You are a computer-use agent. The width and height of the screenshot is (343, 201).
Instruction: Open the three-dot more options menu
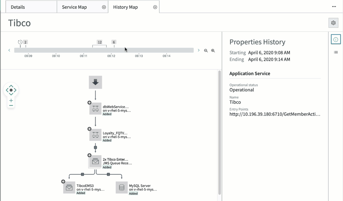(x=334, y=7)
